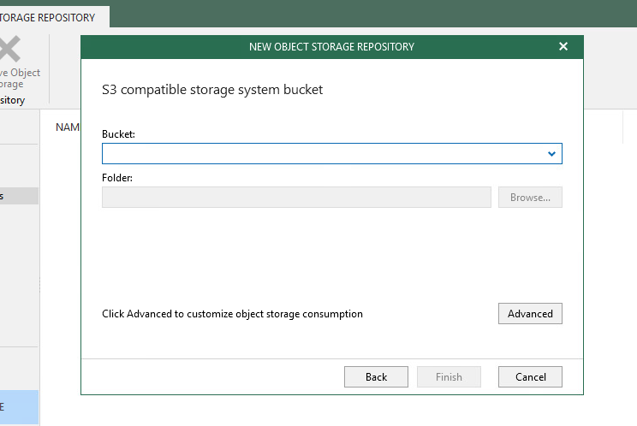Click the Finish button
This screenshot has width=637, height=426.
pyautogui.click(x=449, y=376)
